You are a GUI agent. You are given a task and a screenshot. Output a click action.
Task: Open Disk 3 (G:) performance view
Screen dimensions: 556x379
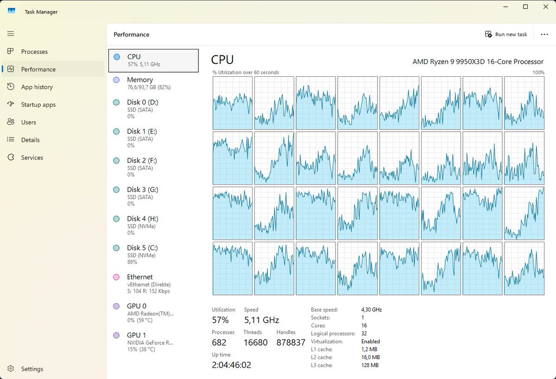(153, 196)
